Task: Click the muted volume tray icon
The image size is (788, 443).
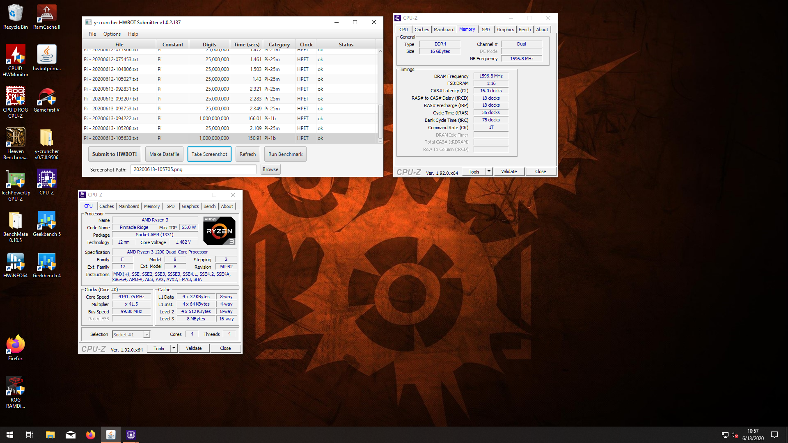Action: click(735, 435)
